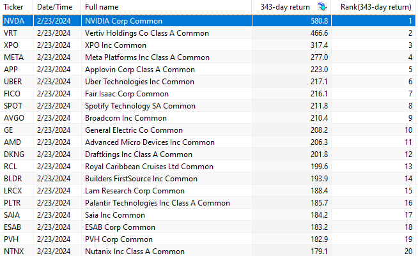Click 'Broadcom Inc Common'

click(126, 118)
